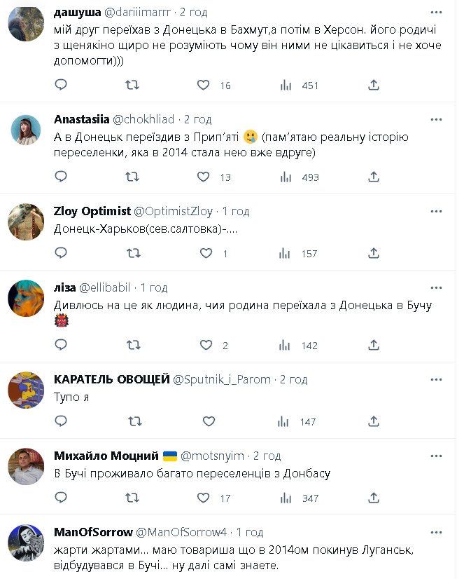View analytics on дашуша's tweet
The width and height of the screenshot is (464, 579).
286,85
